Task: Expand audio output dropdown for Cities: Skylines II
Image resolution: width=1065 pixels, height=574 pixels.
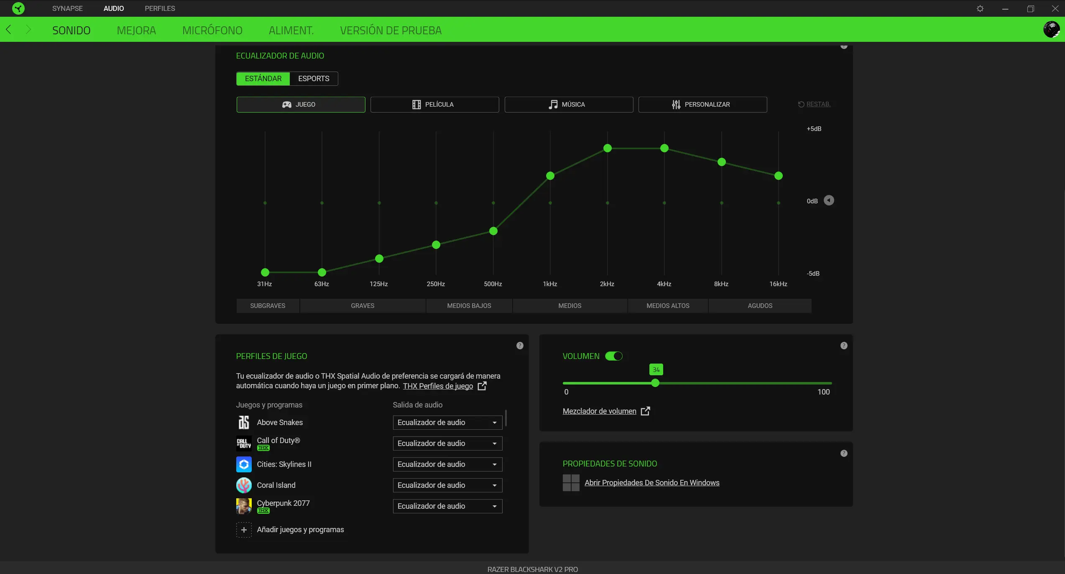Action: 447,464
